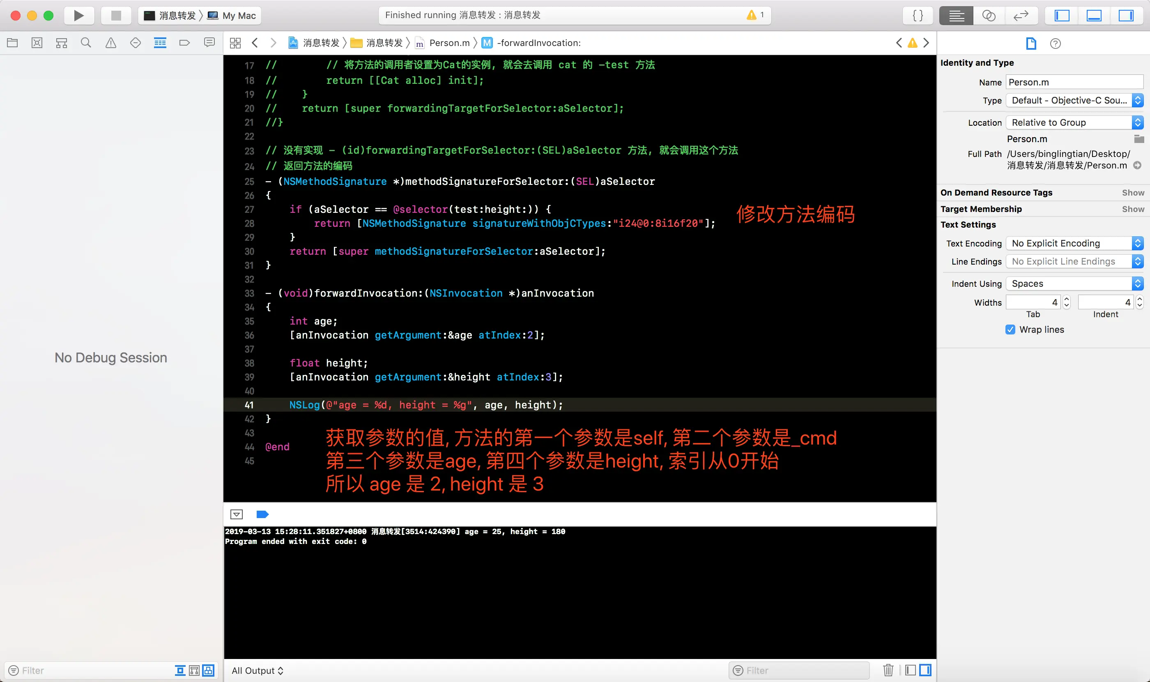Click the Name field containing Person.m
This screenshot has width=1150, height=682.
(1074, 82)
